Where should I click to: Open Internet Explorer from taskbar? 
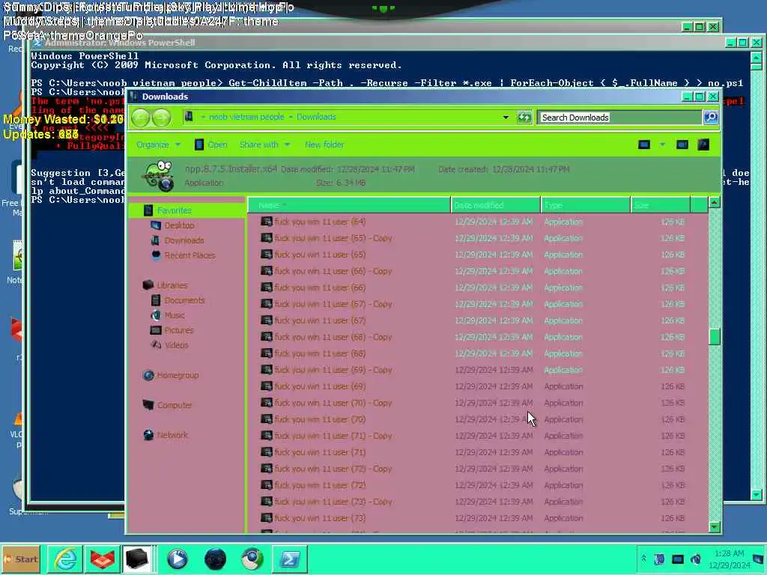(65, 559)
